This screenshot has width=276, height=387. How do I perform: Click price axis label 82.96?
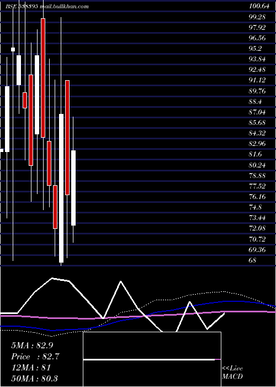point(257,144)
